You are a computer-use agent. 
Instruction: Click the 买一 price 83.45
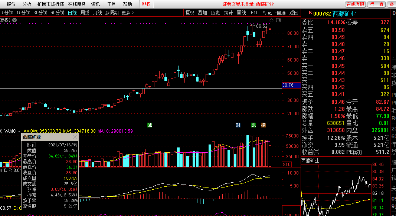[338, 66]
